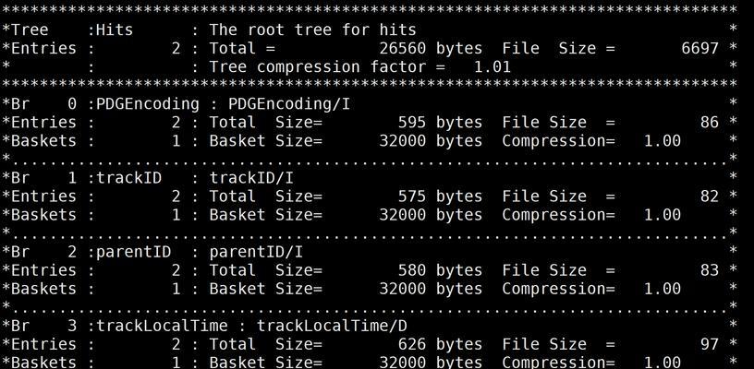Click the file size value 86
The width and height of the screenshot is (754, 369).
click(x=710, y=123)
